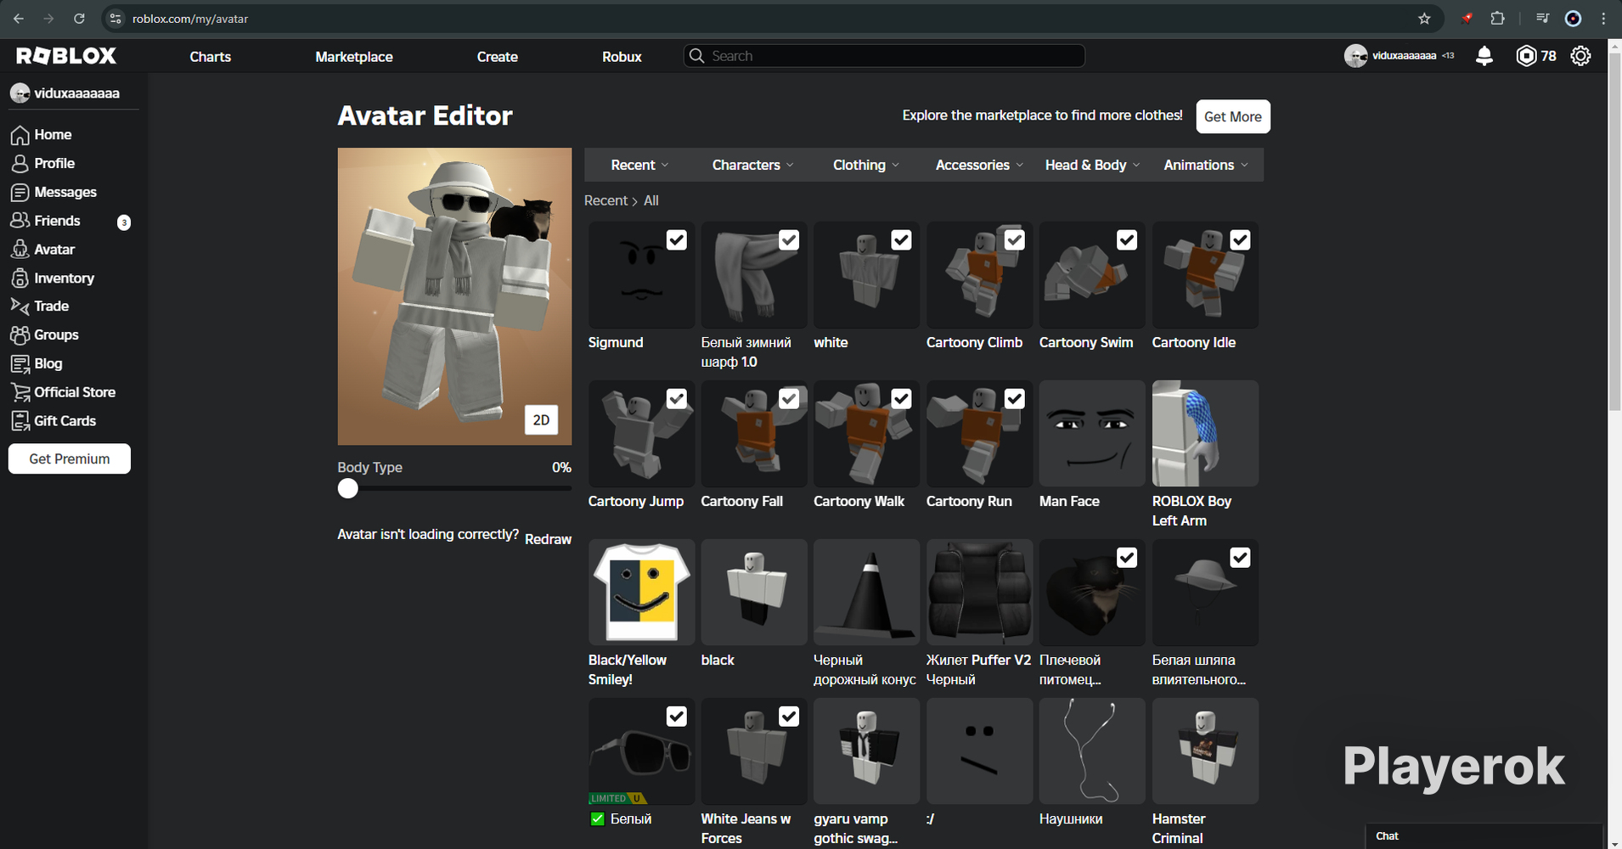
Task: Open the Inventory sidebar icon
Action: [20, 278]
